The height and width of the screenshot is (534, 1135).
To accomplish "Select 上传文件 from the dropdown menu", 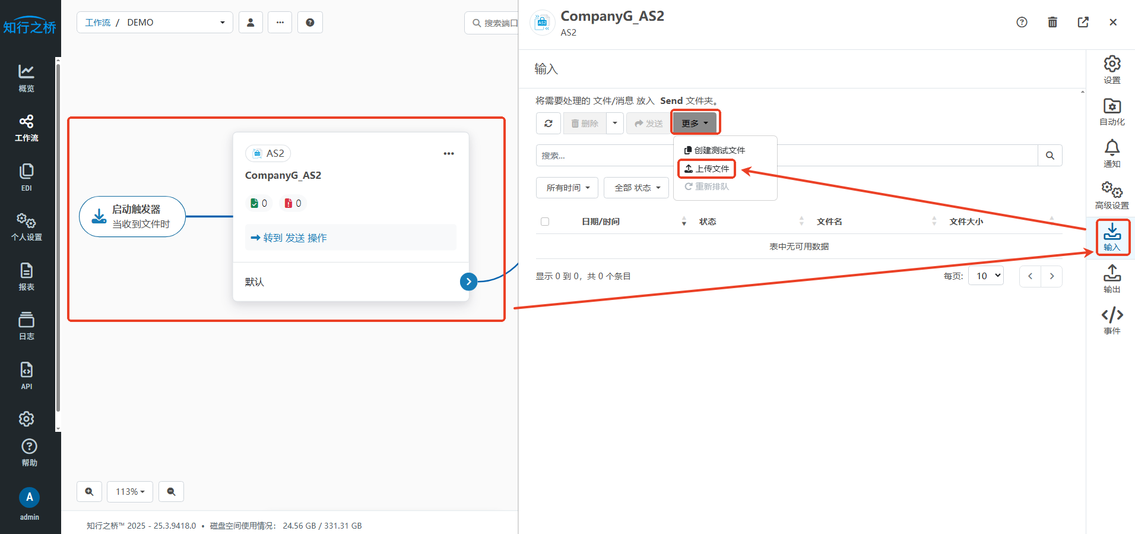I will click(706, 169).
